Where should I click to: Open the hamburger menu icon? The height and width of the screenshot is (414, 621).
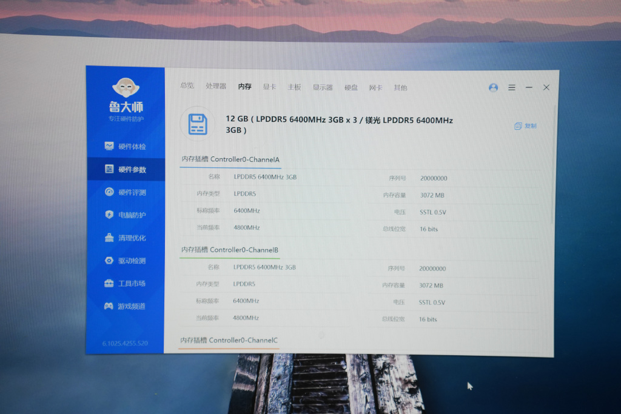[x=512, y=87]
